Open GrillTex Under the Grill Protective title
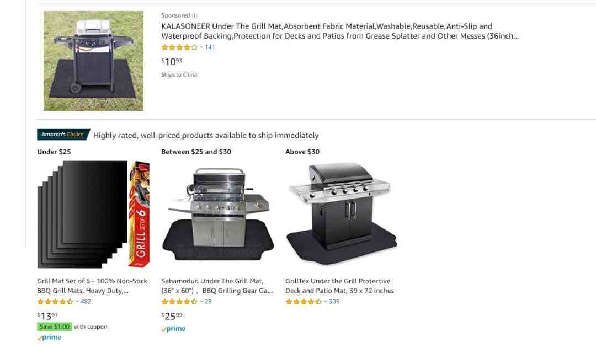Image resolution: width=596 pixels, height=348 pixels. pos(339,286)
